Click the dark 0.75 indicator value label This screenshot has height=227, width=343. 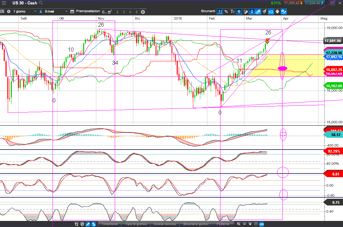coord(333,202)
